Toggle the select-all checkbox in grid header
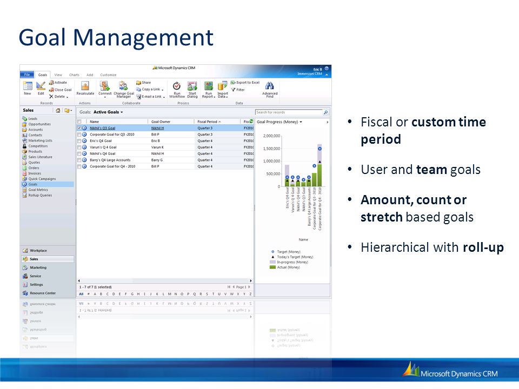 click(x=79, y=122)
